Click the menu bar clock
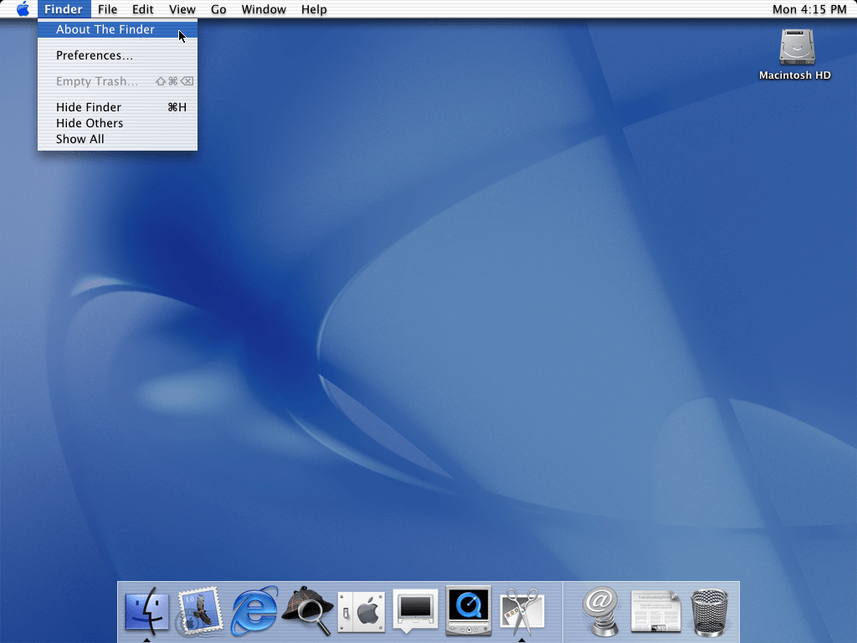Screen dimensions: 857x643 pos(808,9)
